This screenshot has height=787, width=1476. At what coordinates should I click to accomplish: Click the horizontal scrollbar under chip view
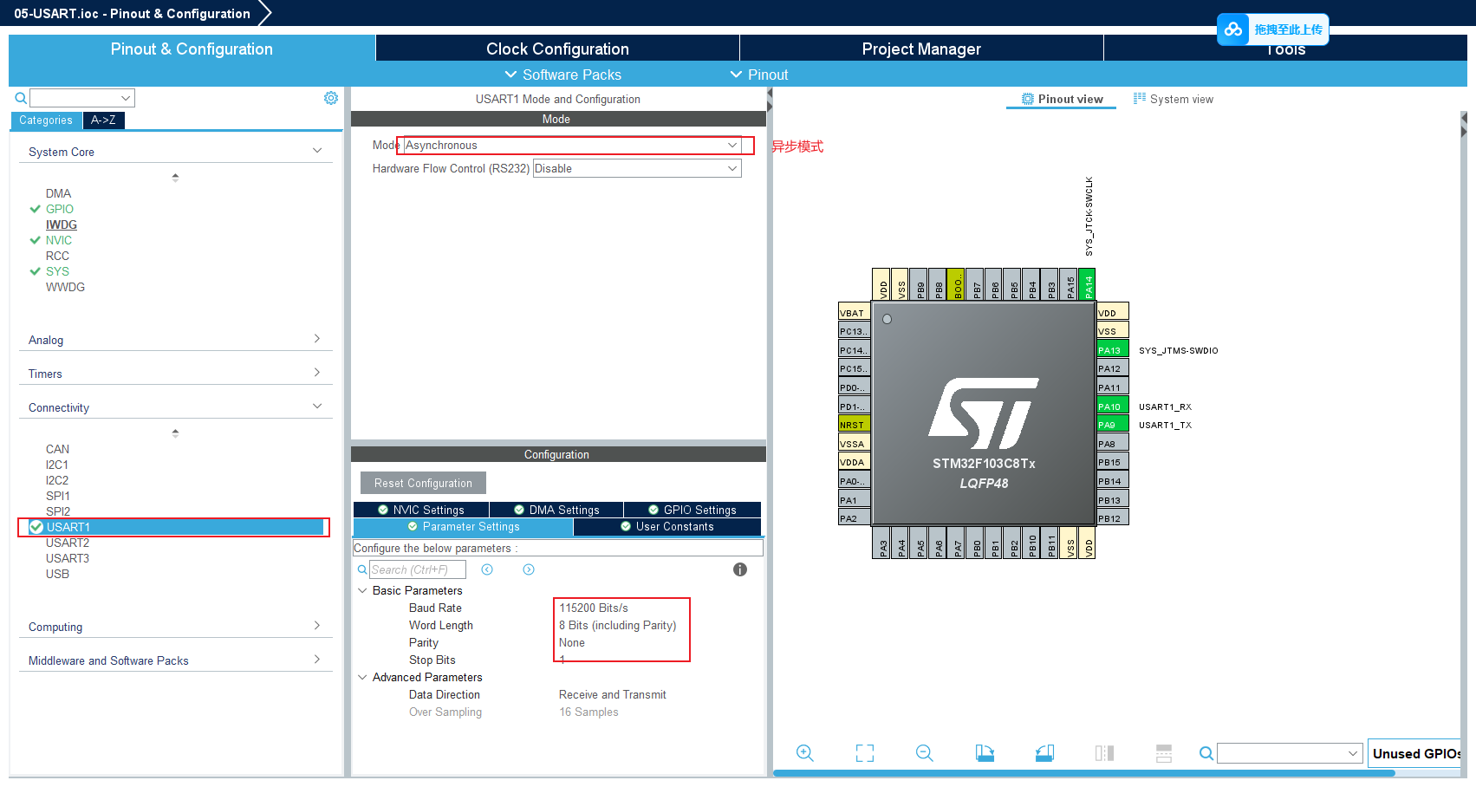coord(1083,773)
